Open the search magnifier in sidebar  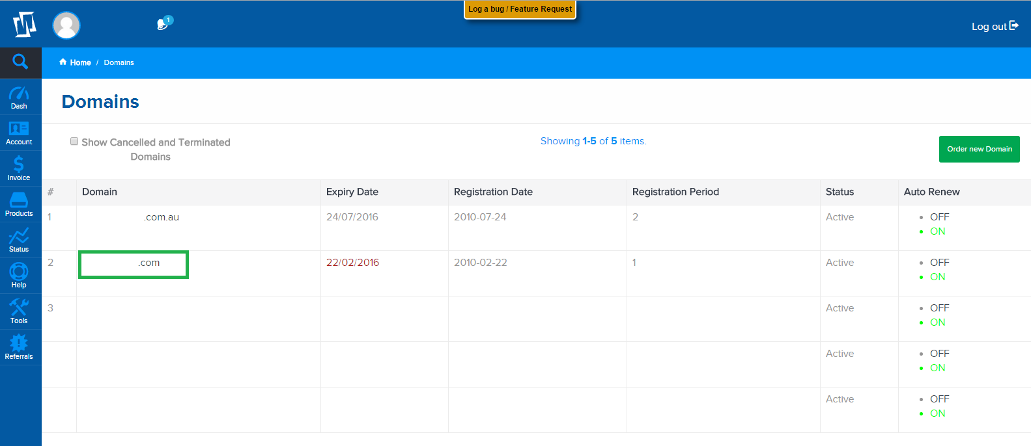point(20,62)
